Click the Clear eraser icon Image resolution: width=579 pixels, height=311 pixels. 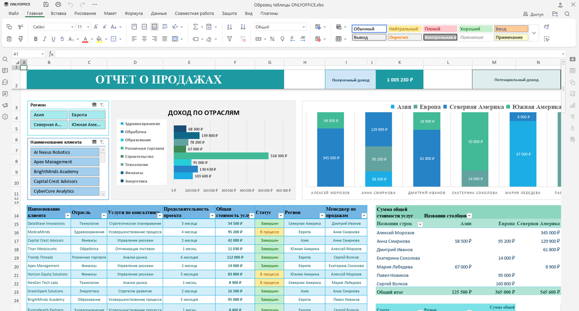pos(209,39)
